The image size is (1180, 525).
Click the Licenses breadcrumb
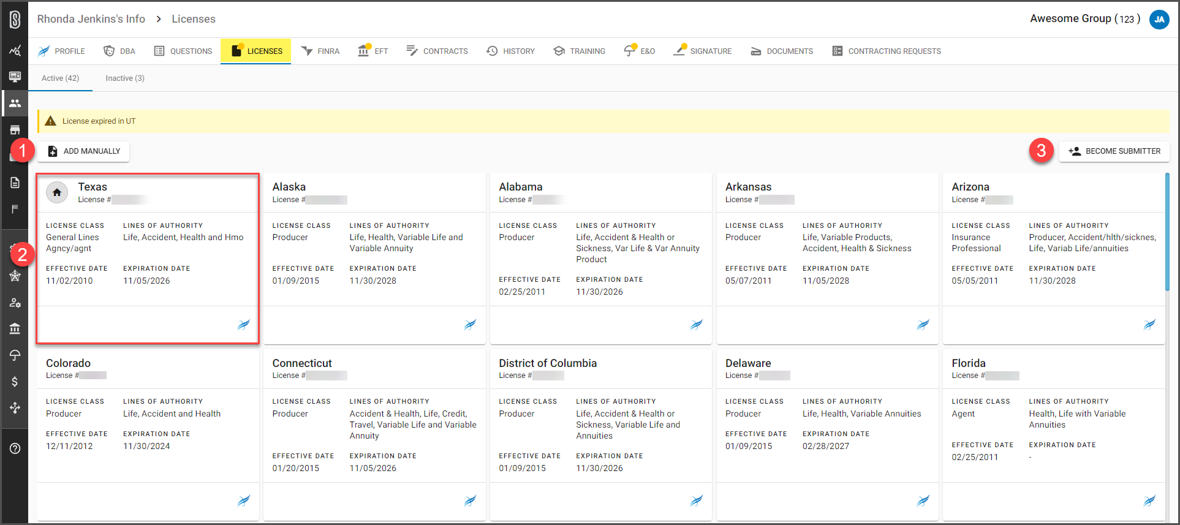[x=194, y=19]
